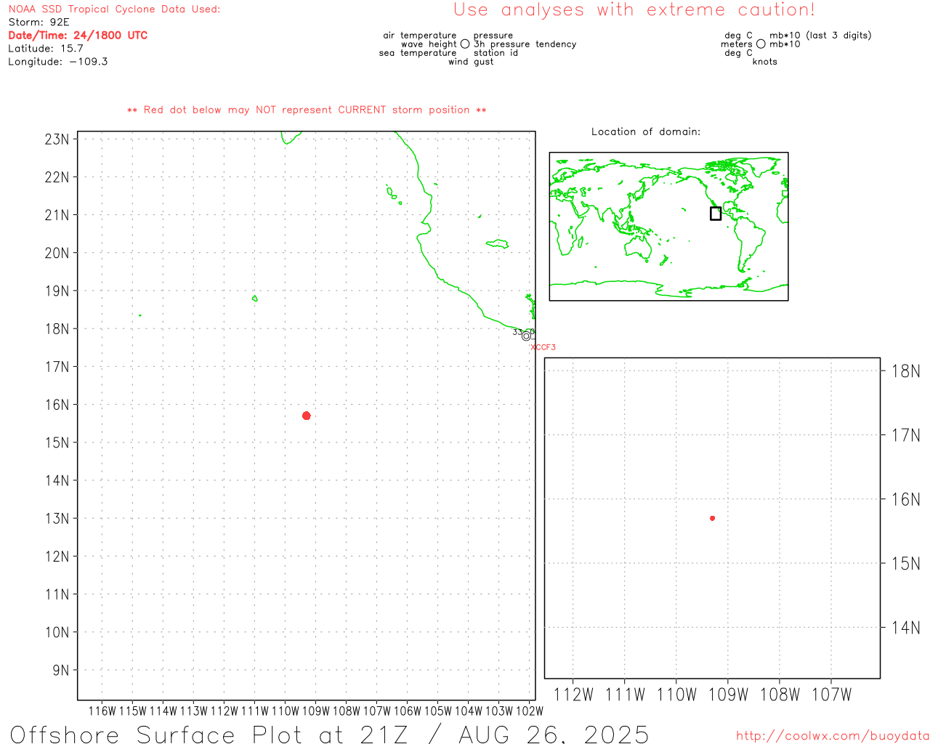Click the world overview map thumbnail
The width and height of the screenshot is (930, 744).
(668, 227)
